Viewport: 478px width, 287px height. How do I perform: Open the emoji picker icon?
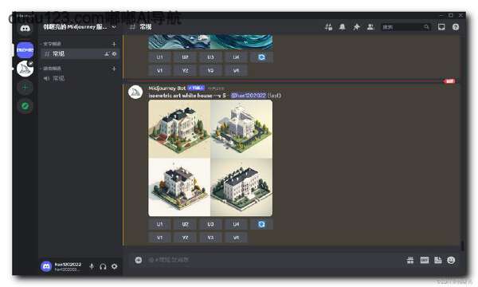[451, 260]
